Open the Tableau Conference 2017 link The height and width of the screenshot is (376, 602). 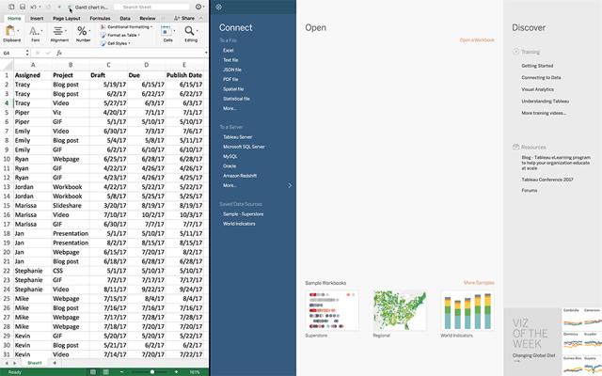tap(547, 180)
